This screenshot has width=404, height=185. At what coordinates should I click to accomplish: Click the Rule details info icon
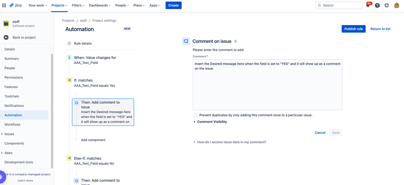69,44
